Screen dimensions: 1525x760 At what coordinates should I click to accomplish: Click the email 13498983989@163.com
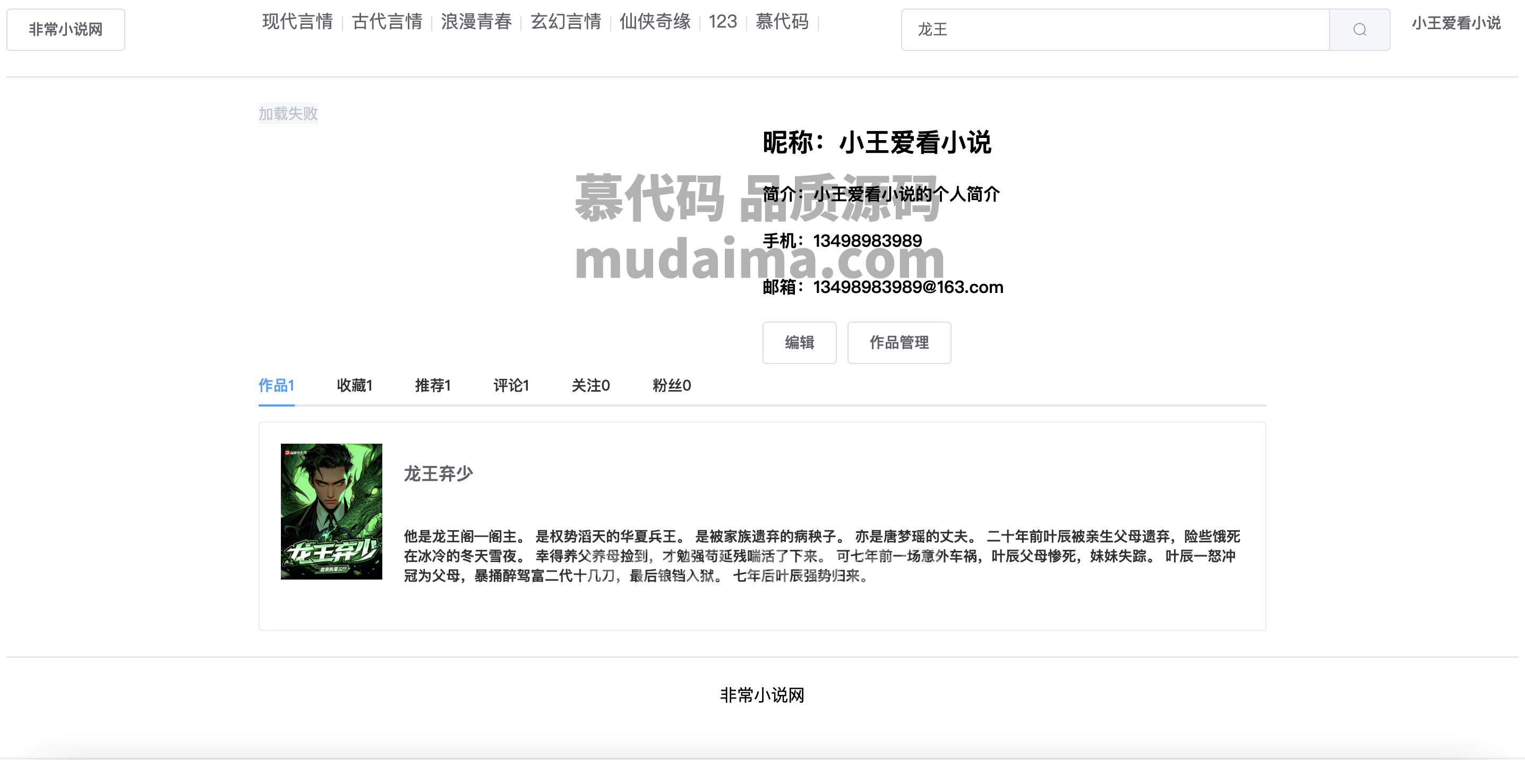(908, 287)
